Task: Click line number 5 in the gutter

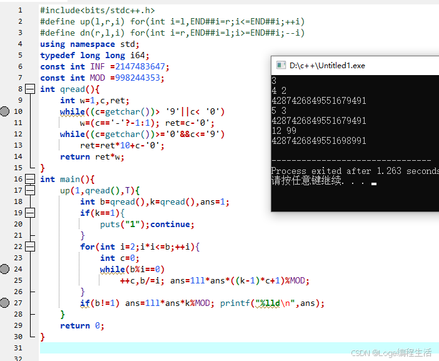Action: (20, 55)
